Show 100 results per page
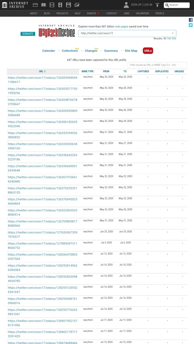194x344 pixels. click(x=169, y=39)
